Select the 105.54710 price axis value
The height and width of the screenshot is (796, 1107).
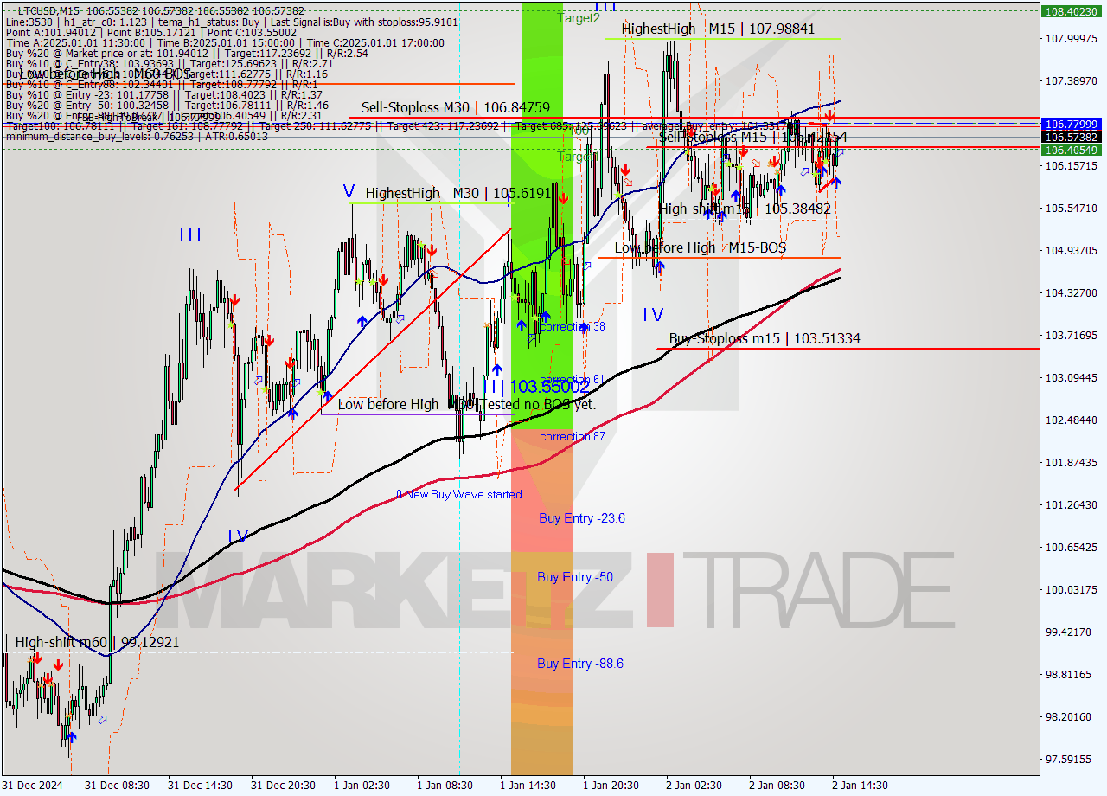[1071, 208]
